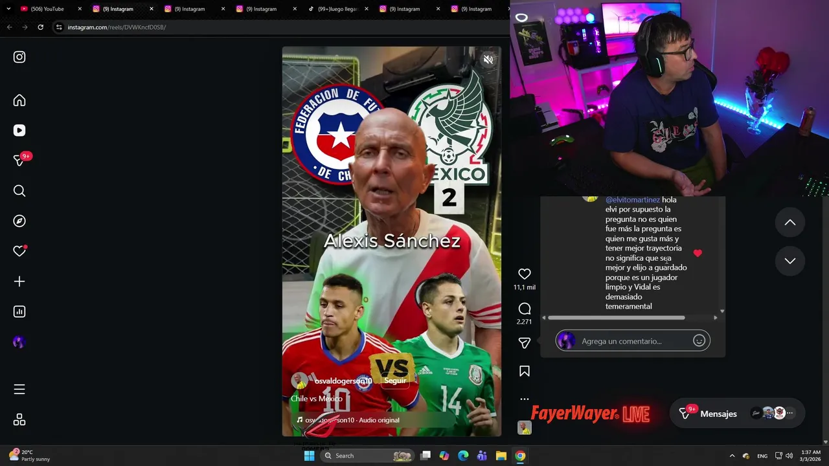The width and height of the screenshot is (829, 466).
Task: Open the reel comments bubble icon
Action: pos(525,309)
